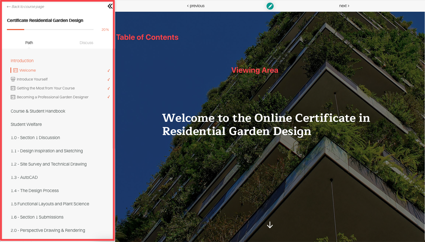Click the sidebar vertical scrollbar
The height and width of the screenshot is (242, 425).
(x=114, y=99)
